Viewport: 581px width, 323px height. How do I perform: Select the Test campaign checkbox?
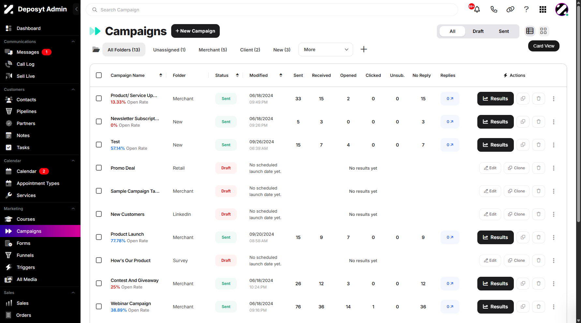pos(99,145)
